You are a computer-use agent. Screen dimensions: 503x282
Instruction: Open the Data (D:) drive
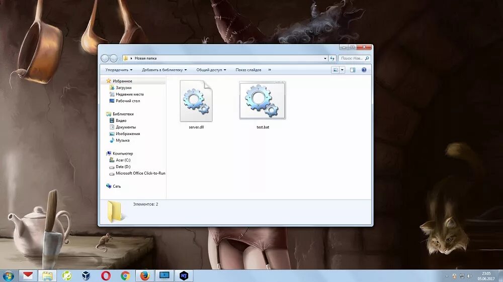click(123, 167)
